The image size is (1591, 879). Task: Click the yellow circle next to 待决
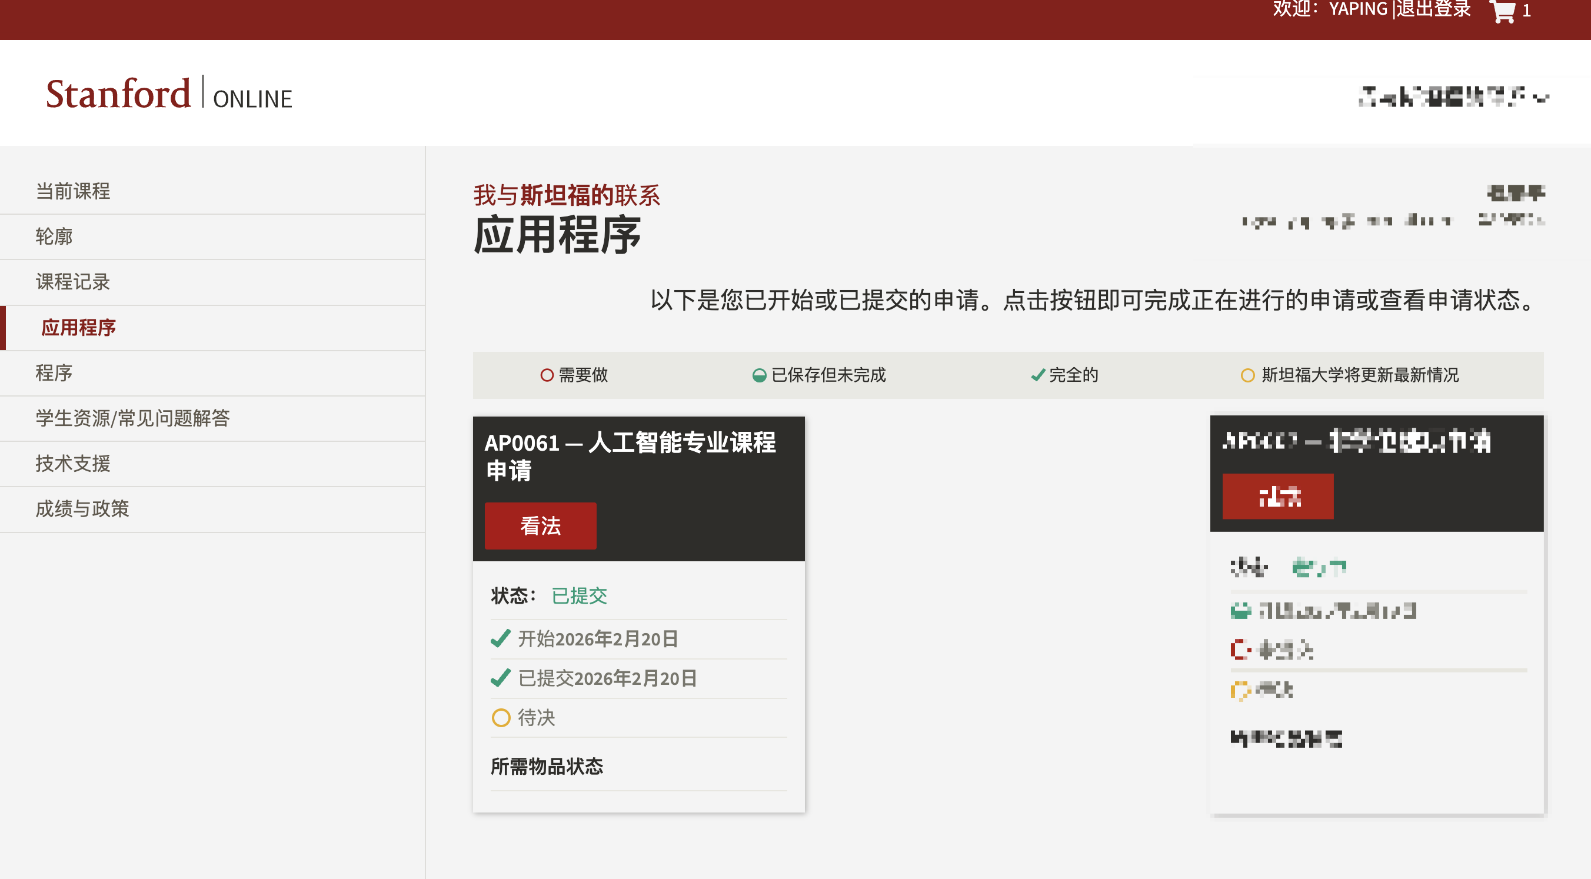click(x=501, y=718)
